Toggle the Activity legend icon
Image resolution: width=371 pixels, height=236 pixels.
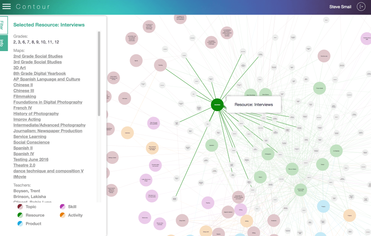63,215
